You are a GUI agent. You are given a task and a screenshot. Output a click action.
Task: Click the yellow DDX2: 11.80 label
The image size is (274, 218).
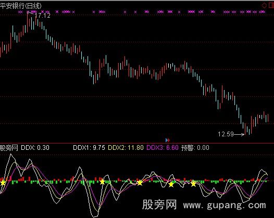pos(126,148)
